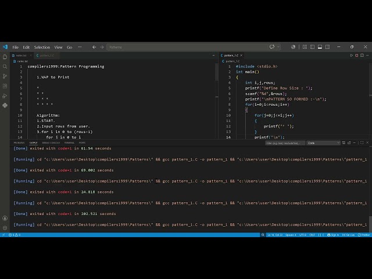Viewport: 372px width, 279px height.
Task: Click Ln 14, Col 22 in status bar
Action: pos(275,235)
